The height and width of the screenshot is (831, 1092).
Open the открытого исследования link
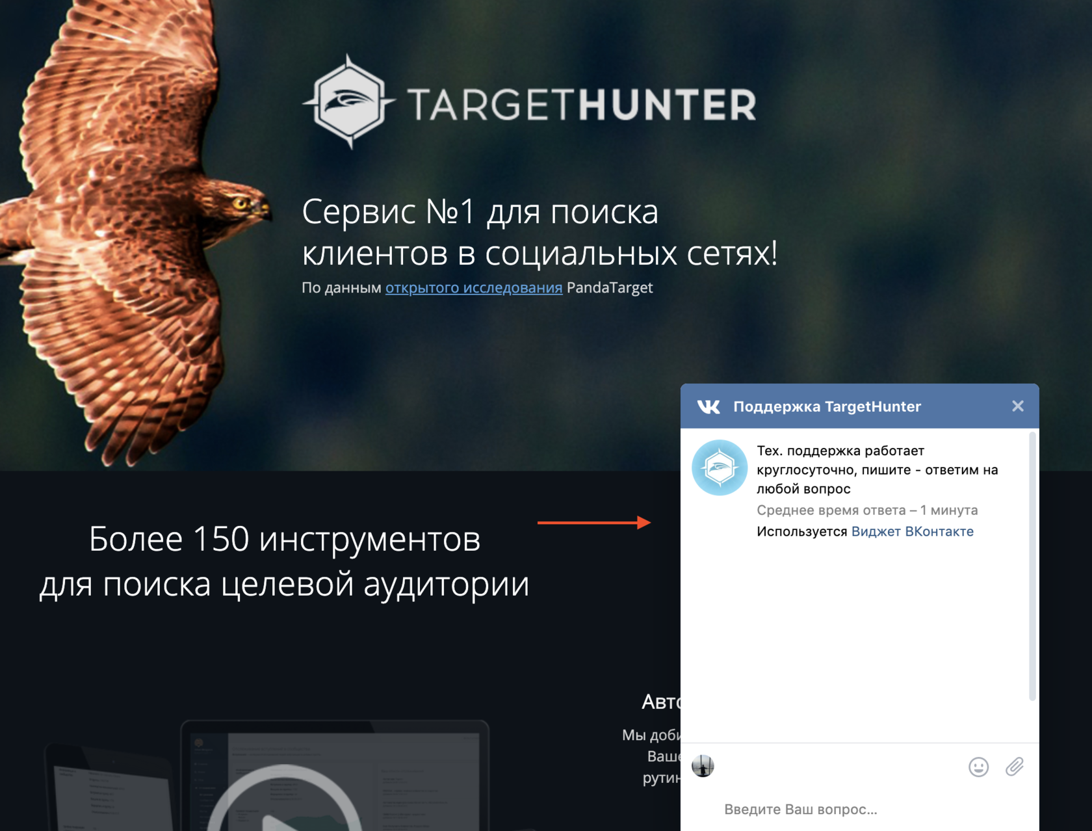474,287
